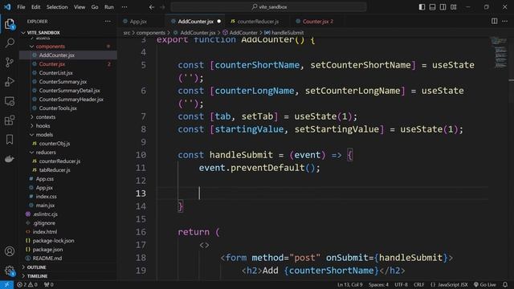
Task: Open the Go menu
Action: point(95,7)
